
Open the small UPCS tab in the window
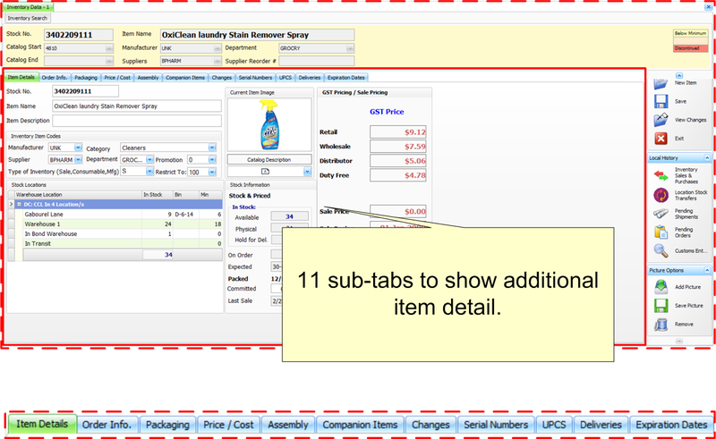(286, 78)
